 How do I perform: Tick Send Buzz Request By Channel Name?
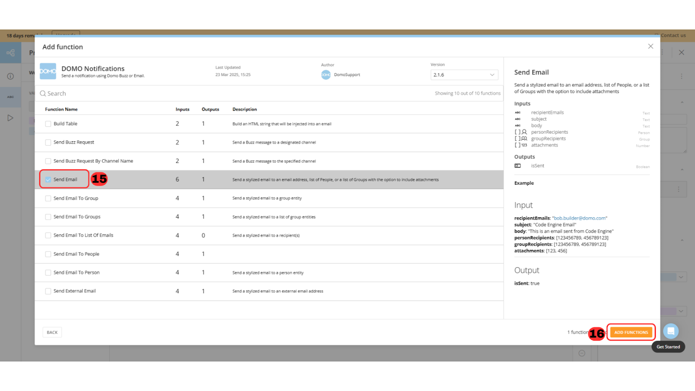pos(48,161)
